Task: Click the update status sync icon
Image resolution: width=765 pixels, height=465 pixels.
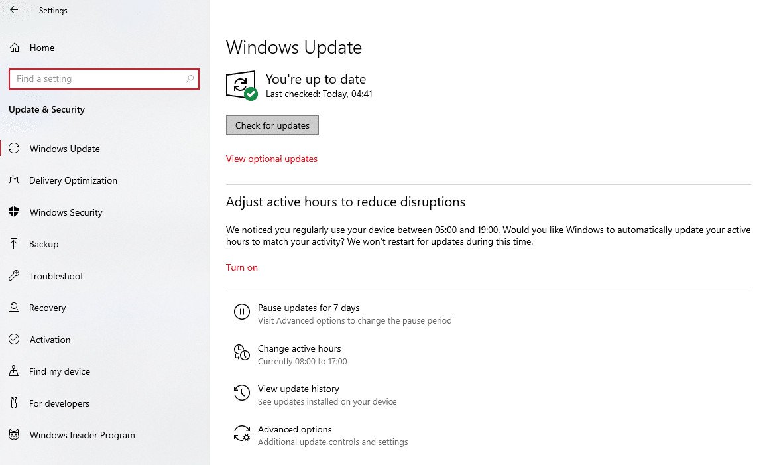Action: point(241,86)
